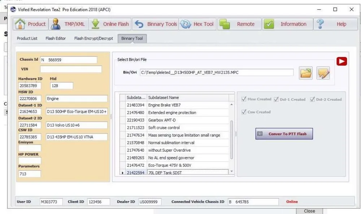361x214 pixels.
Task: Open the Online Flash toolbar section
Action: pyautogui.click(x=110, y=24)
